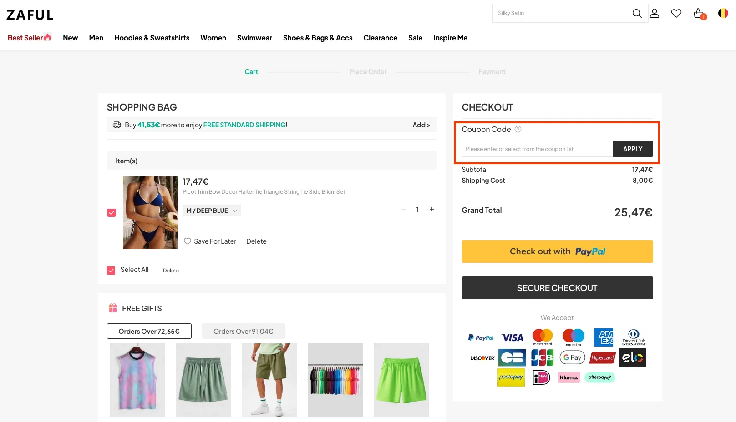Image resolution: width=736 pixels, height=422 pixels.
Task: Check out with PayPal button
Action: coord(557,251)
